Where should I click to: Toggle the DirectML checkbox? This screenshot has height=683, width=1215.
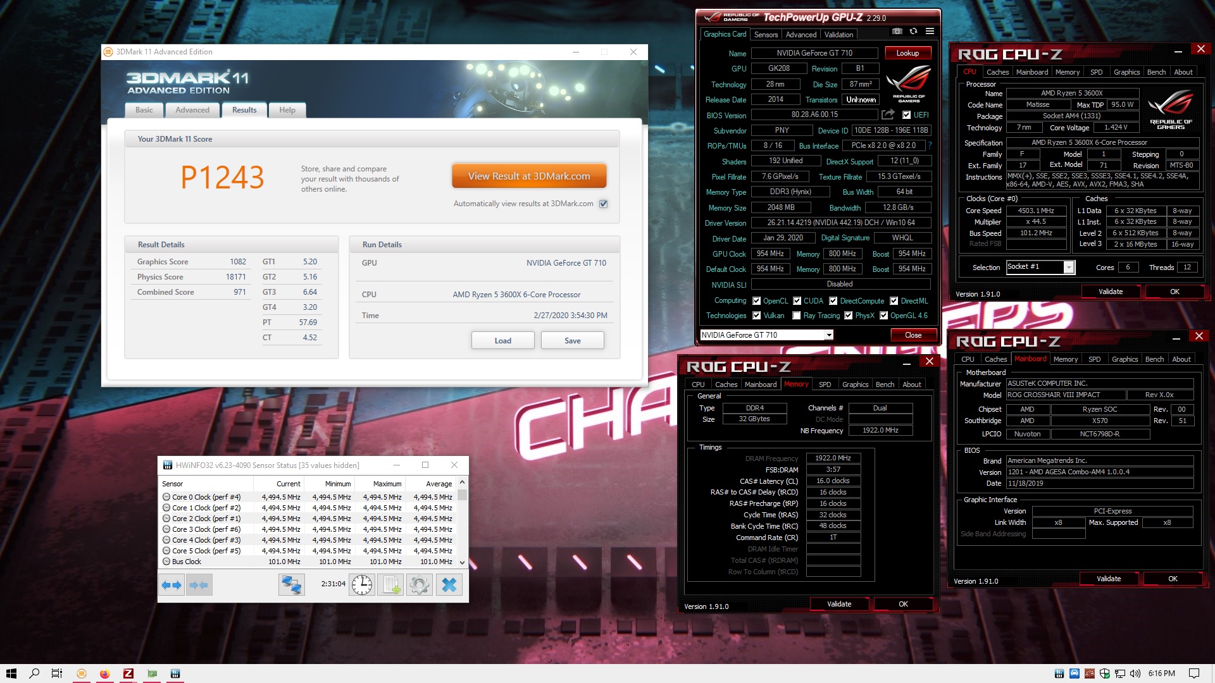(894, 301)
